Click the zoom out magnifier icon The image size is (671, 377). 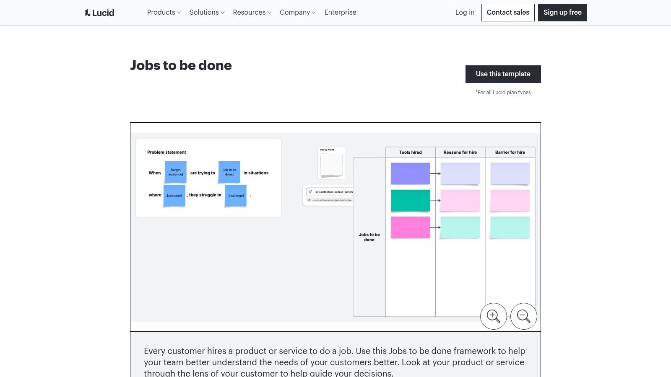(523, 316)
